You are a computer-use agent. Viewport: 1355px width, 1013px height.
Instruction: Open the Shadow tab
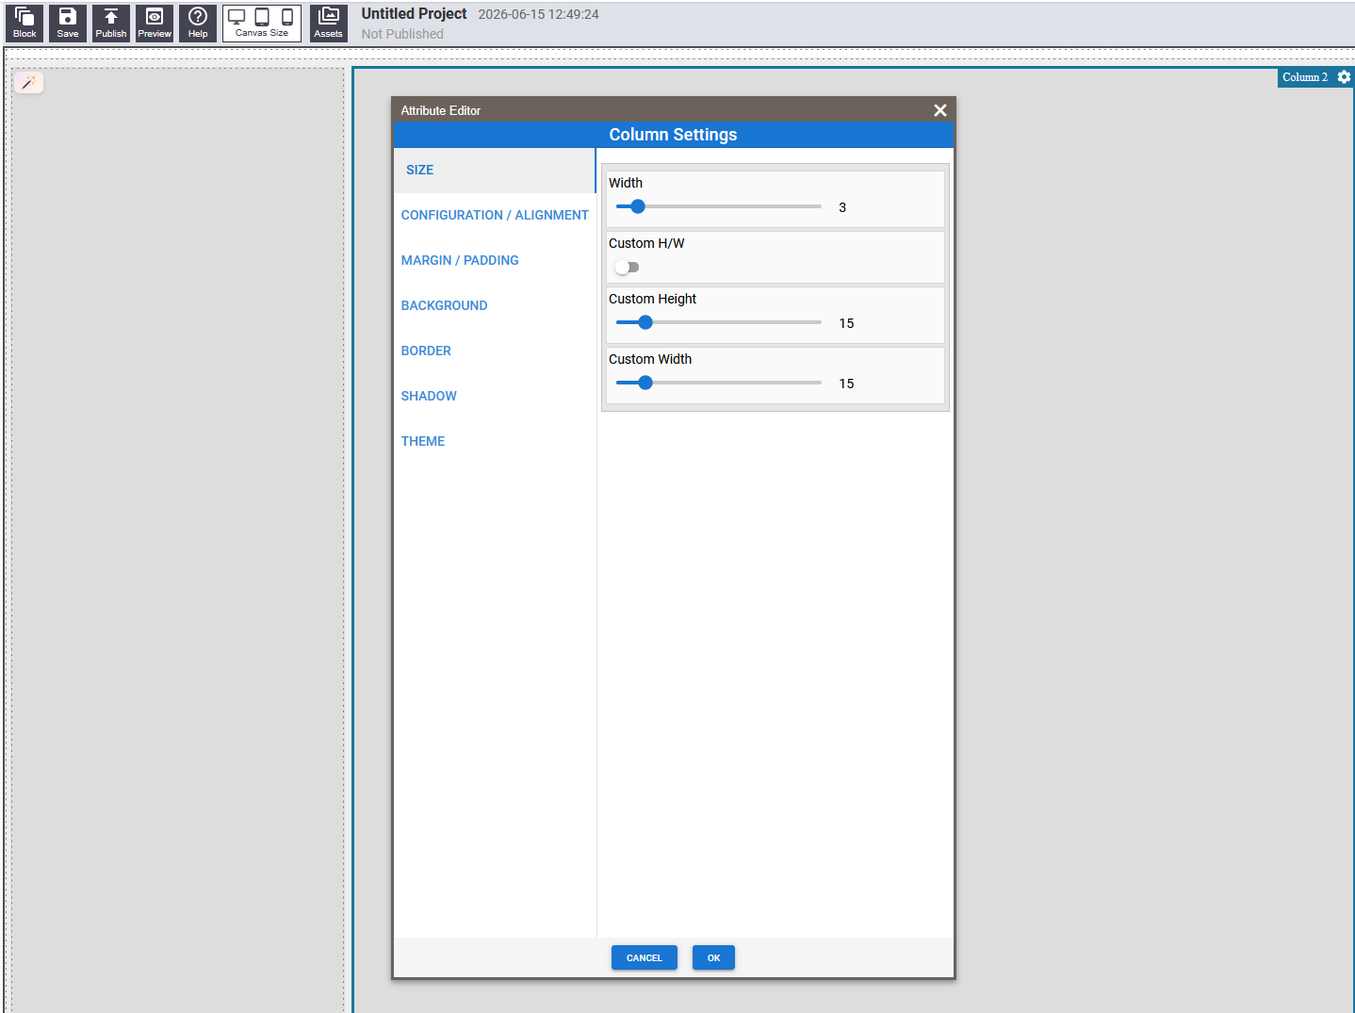pyautogui.click(x=495, y=397)
